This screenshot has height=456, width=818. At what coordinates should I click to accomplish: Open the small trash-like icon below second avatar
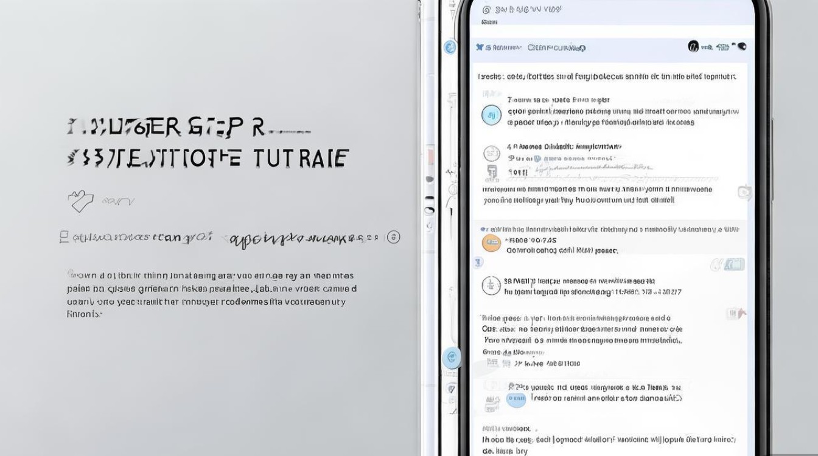pyautogui.click(x=491, y=173)
